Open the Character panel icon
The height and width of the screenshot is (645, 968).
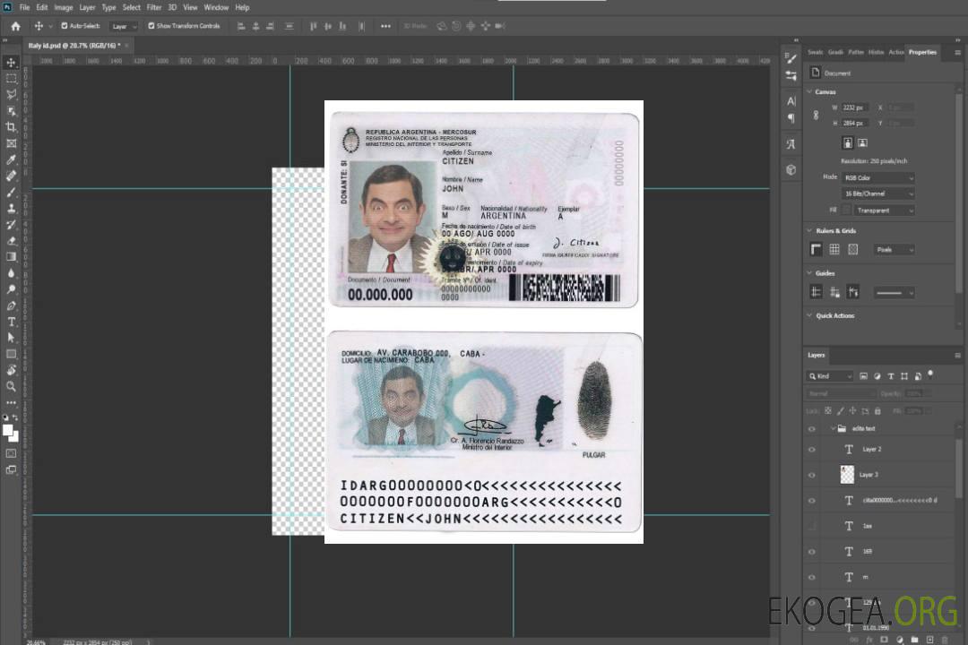tap(791, 101)
